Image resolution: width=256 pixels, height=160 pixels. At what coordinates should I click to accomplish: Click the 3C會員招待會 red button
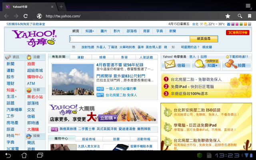(x=238, y=33)
